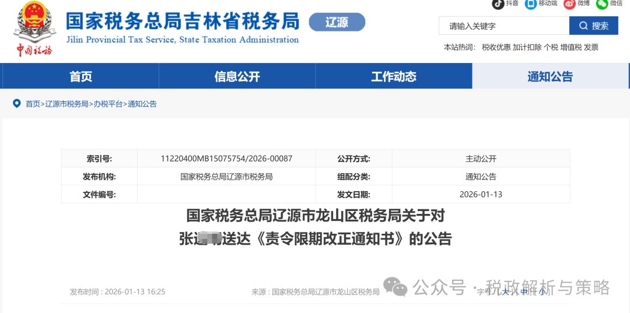Set font size to large (大)
This screenshot has width=630, height=313.
point(506,291)
